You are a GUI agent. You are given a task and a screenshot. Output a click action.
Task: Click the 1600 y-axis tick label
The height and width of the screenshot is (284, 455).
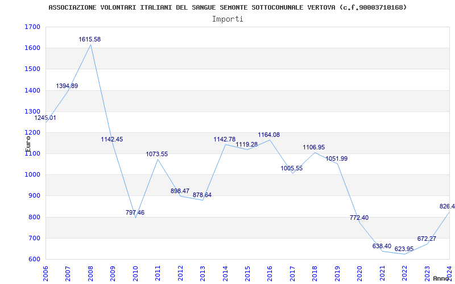click(32, 48)
